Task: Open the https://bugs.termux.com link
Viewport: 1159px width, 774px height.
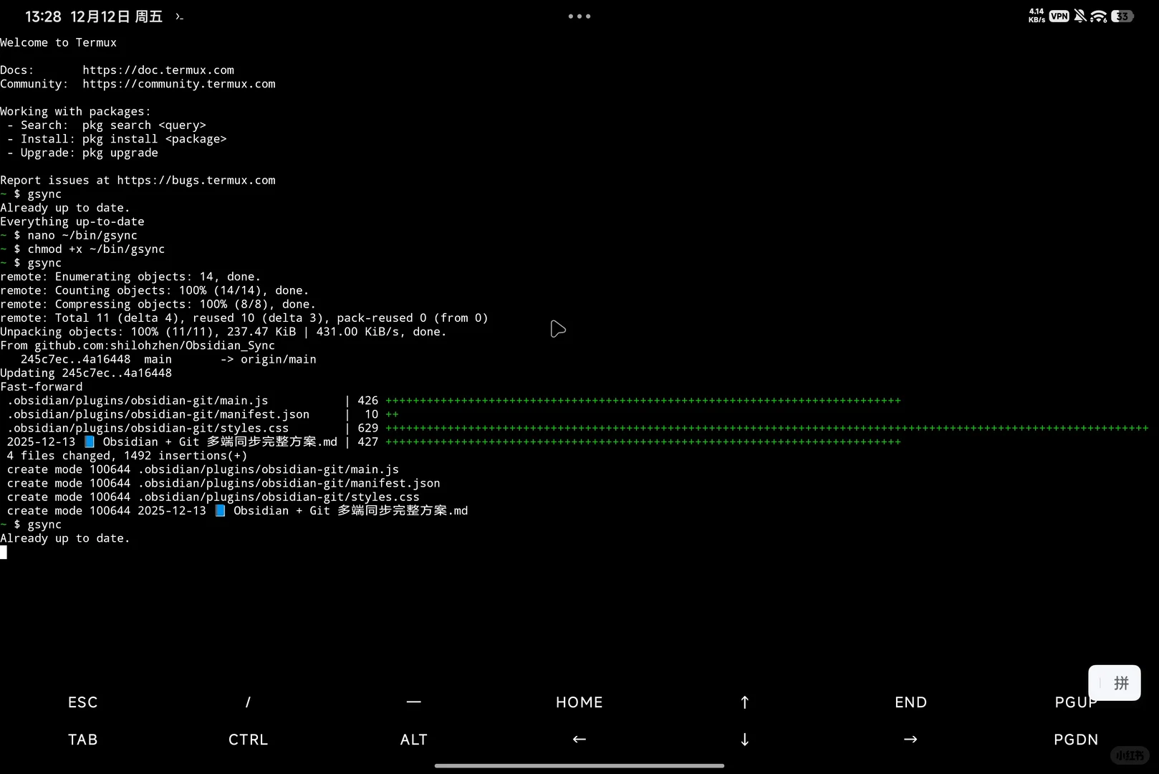Action: [197, 180]
